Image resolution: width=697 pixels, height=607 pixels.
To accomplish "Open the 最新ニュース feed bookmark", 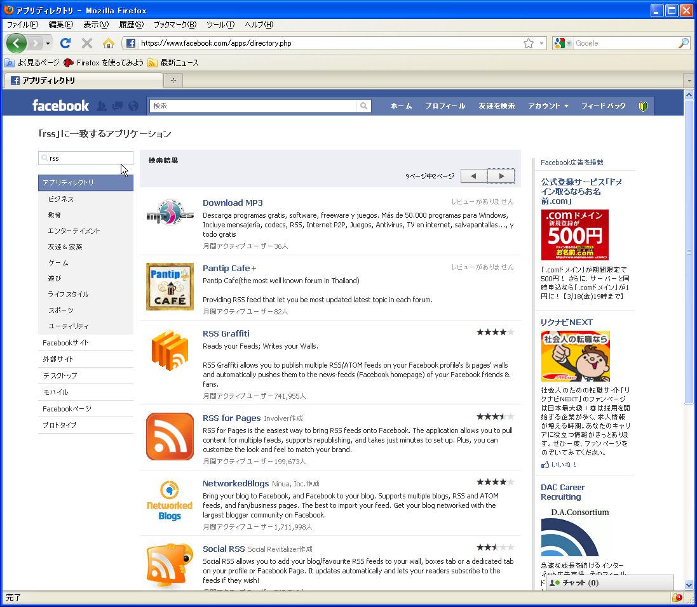I will coord(173,63).
